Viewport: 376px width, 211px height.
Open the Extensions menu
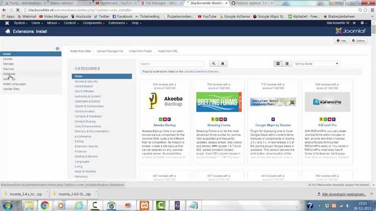[x=118, y=23]
